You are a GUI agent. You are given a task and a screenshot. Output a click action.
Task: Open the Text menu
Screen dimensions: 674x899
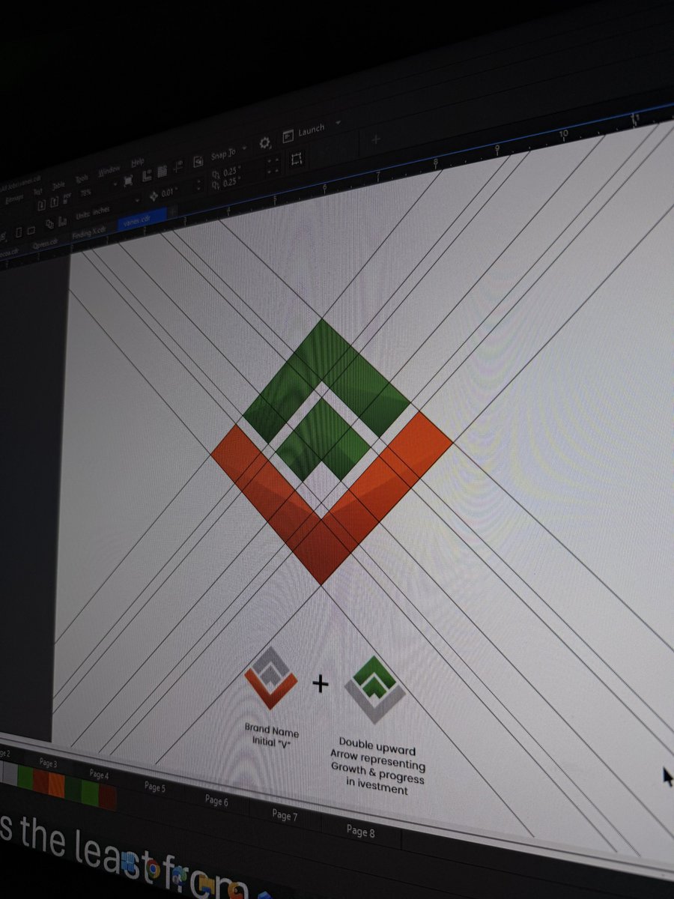pos(37,192)
